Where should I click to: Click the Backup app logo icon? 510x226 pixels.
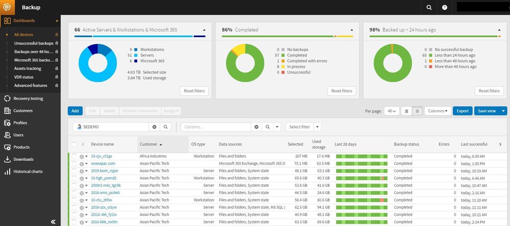7,7
